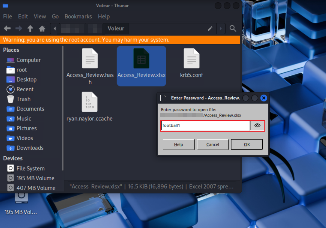The height and width of the screenshot is (228, 326).
Task: Select the krb5.conf file icon
Action: [x=192, y=59]
